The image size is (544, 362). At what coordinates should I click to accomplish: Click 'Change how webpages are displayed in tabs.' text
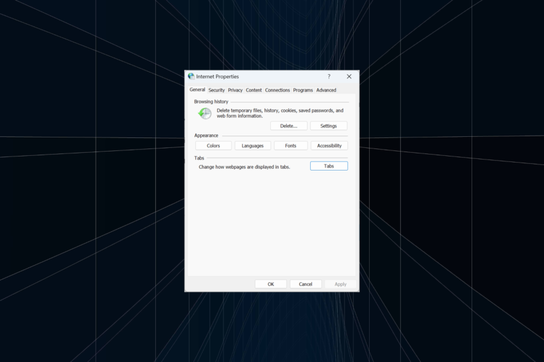[x=244, y=167]
